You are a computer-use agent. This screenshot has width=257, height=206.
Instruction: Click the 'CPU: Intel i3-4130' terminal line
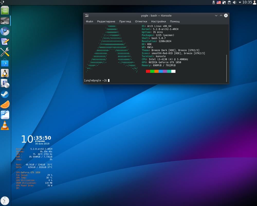click(165, 59)
